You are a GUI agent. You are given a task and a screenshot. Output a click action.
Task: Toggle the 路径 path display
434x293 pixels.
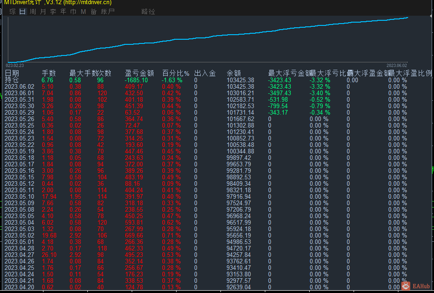click(148, 12)
